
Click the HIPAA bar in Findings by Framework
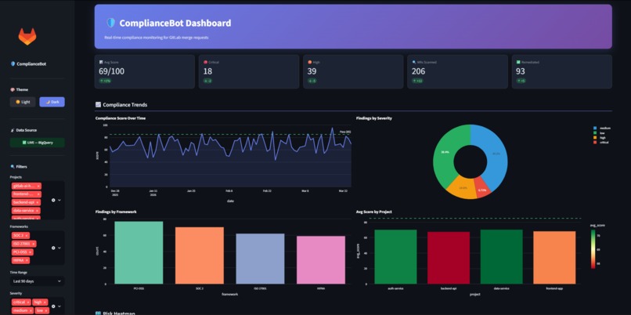click(x=321, y=260)
